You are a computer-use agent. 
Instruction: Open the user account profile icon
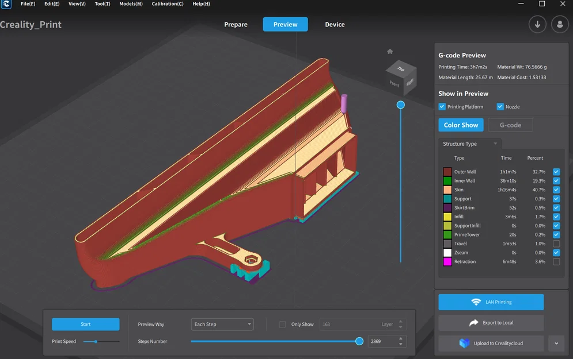[x=560, y=25]
